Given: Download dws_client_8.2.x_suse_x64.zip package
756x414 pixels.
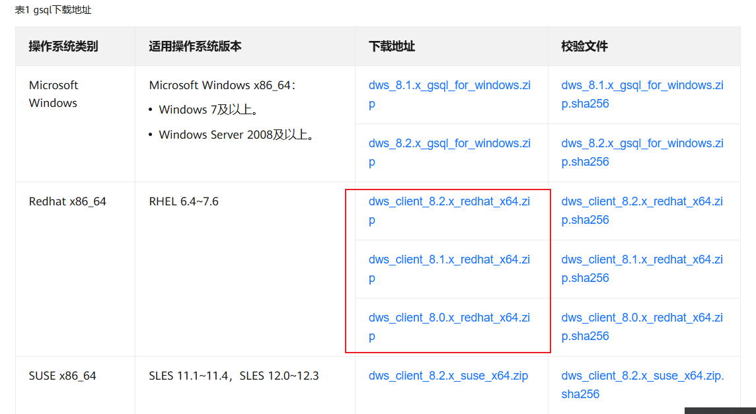Looking at the screenshot, I should coord(449,376).
